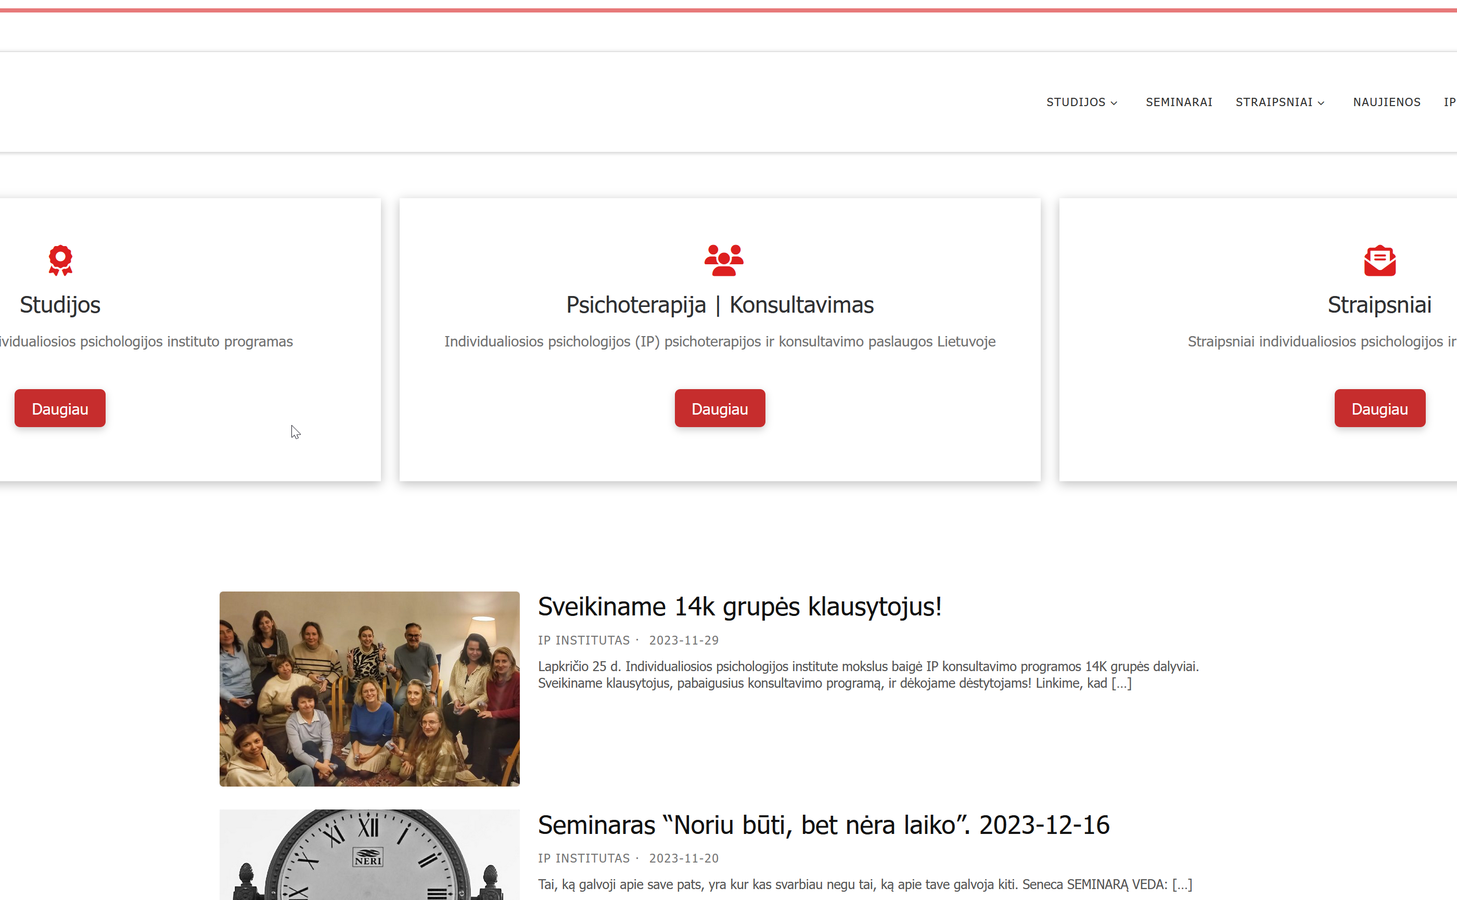Click the Straipsniai envelope letter icon
Screen dimensions: 1457x900
coord(1379,260)
